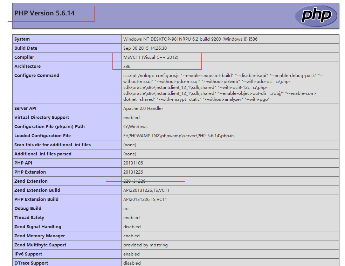Click the Architecture label

28,66
